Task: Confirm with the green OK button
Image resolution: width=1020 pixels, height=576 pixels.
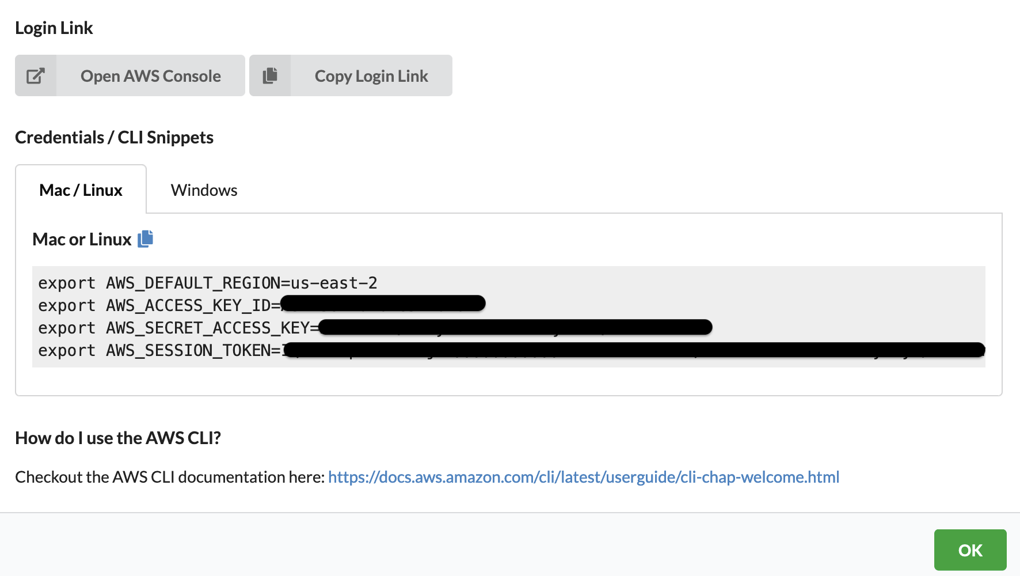Action: [970, 550]
